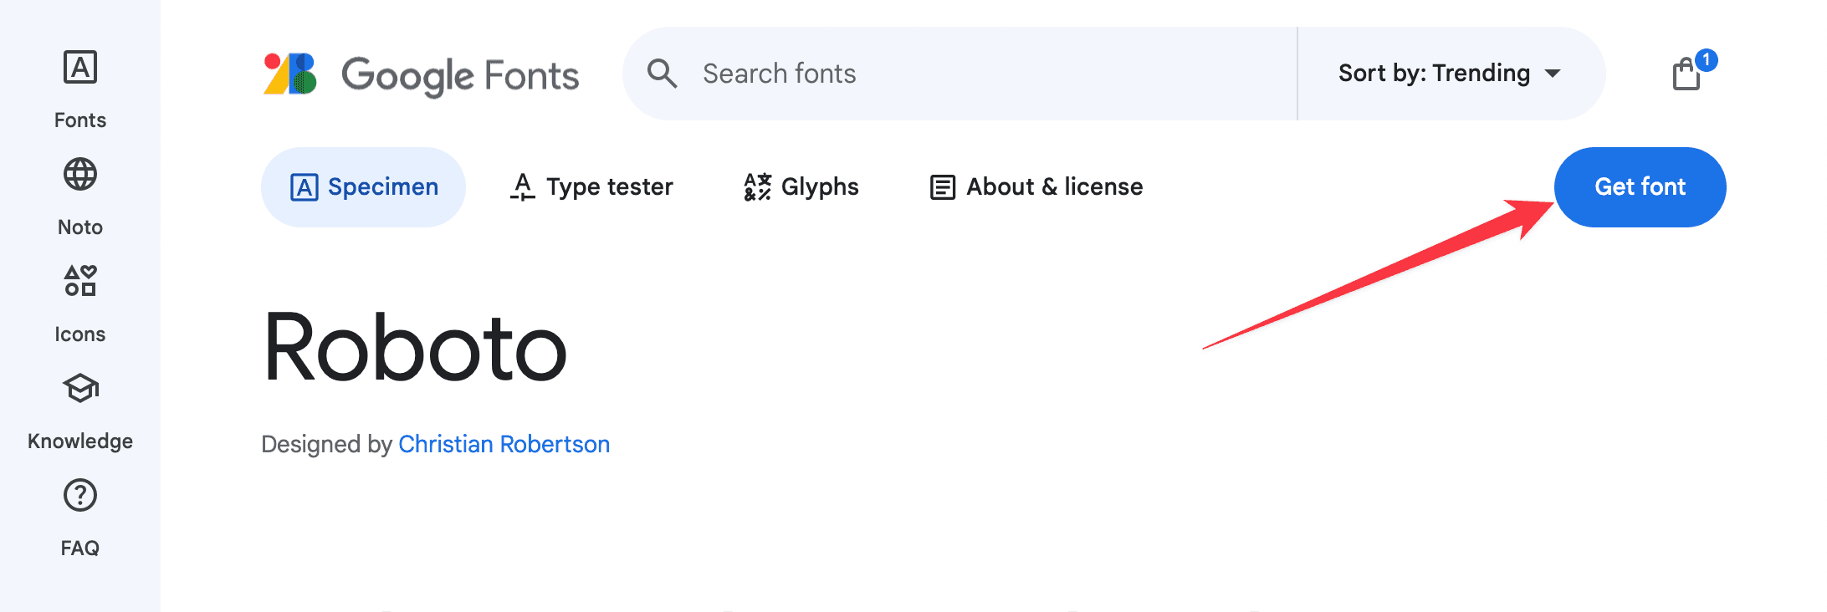Open the FAQ help section
1827x612 pixels.
point(80,518)
